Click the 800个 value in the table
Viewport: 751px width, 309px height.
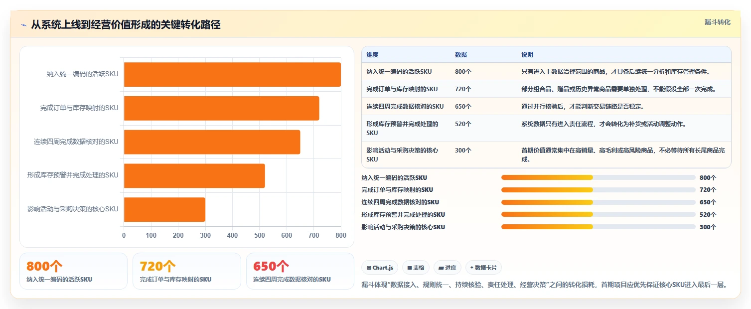tap(463, 72)
